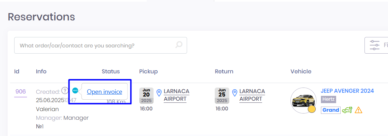Open return LARNACA AIRPORT location link
388x136 pixels.
[252, 95]
